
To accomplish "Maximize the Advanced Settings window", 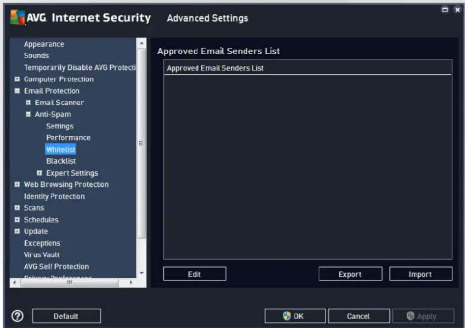I will [x=445, y=10].
